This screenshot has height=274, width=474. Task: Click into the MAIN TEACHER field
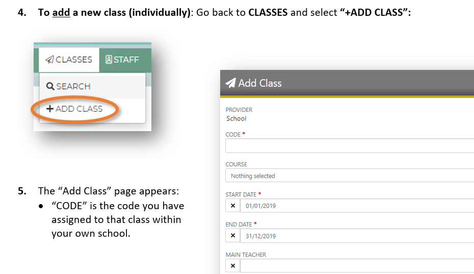[357, 266]
